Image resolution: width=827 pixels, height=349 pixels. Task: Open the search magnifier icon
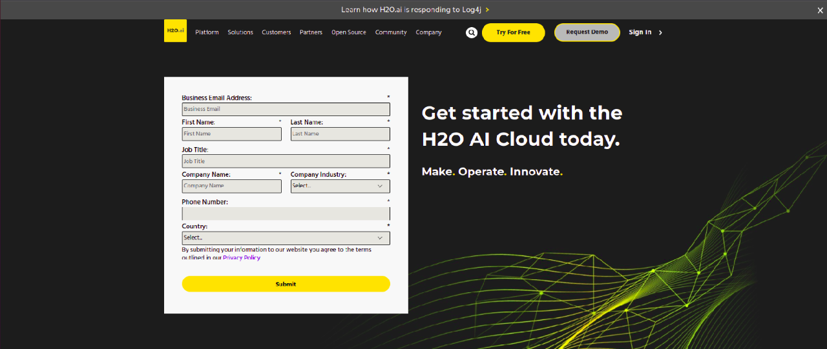pyautogui.click(x=472, y=32)
